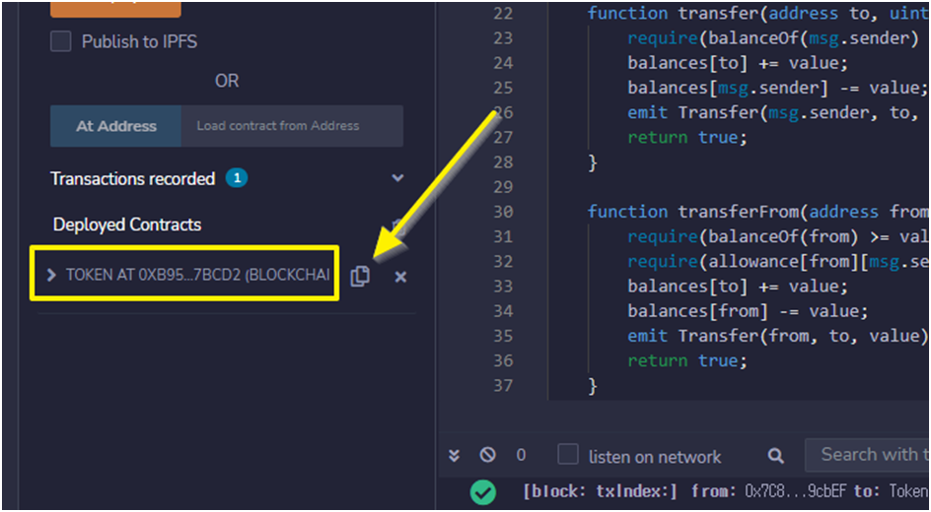Focus the Load contract from Address field
Image resolution: width=931 pixels, height=512 pixels.
coord(292,126)
